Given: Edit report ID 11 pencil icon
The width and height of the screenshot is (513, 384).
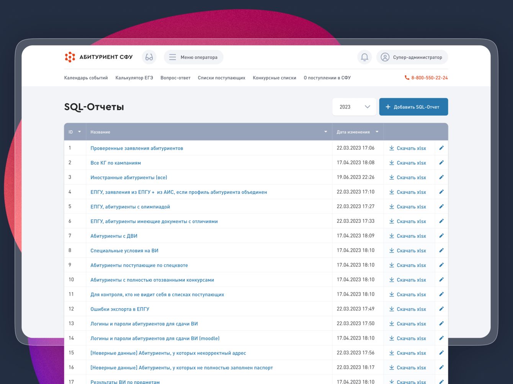Looking at the screenshot, I should tap(441, 294).
